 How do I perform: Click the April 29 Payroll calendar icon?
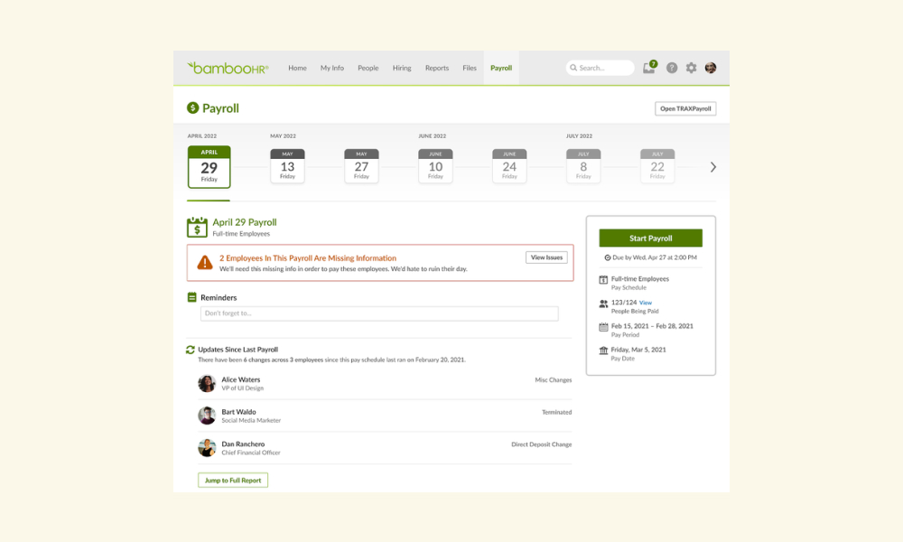(197, 227)
